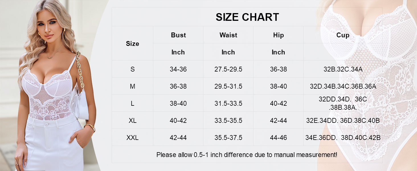Viewport: 417px width, 171px height.
Task: Select the XXL size row label
Action: (132, 138)
